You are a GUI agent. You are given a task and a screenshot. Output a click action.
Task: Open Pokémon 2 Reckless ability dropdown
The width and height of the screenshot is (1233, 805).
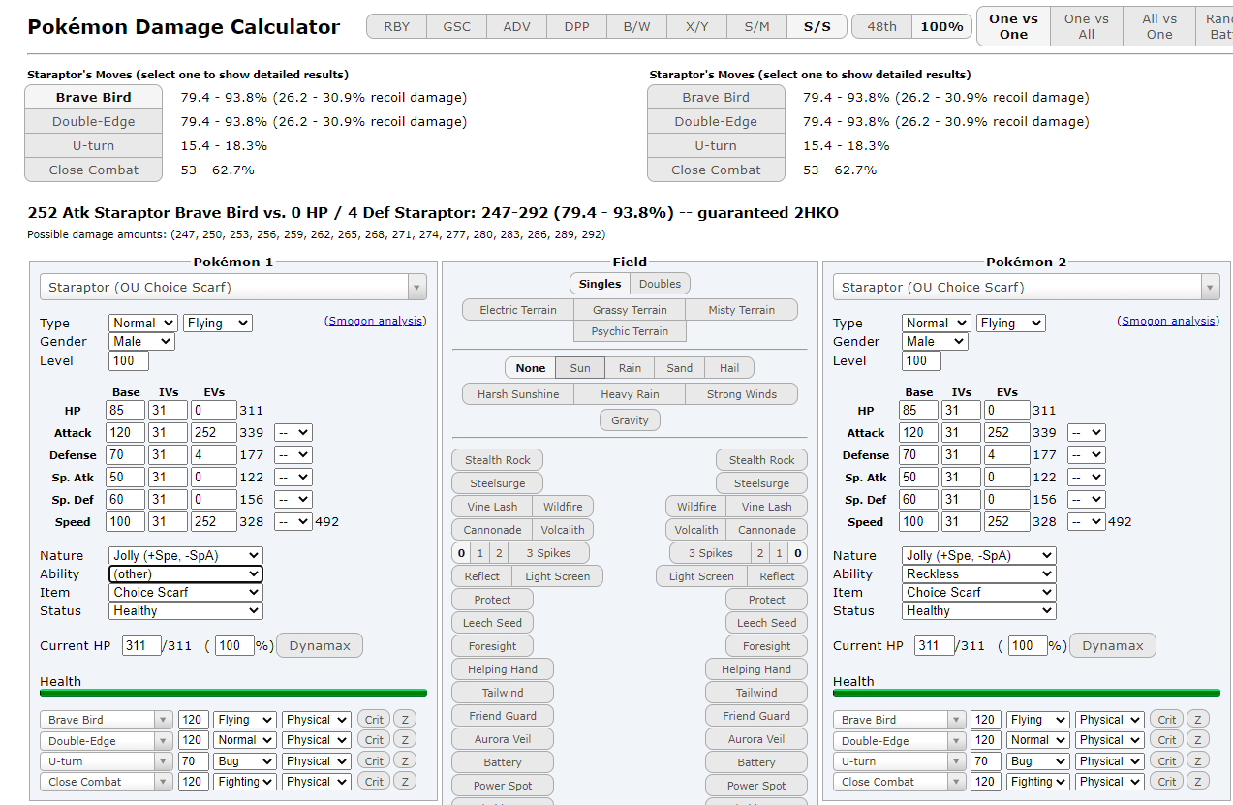click(979, 573)
